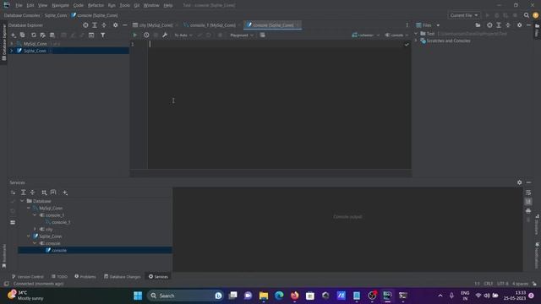Open Problems tool window
The image size is (541, 304).
(85, 276)
